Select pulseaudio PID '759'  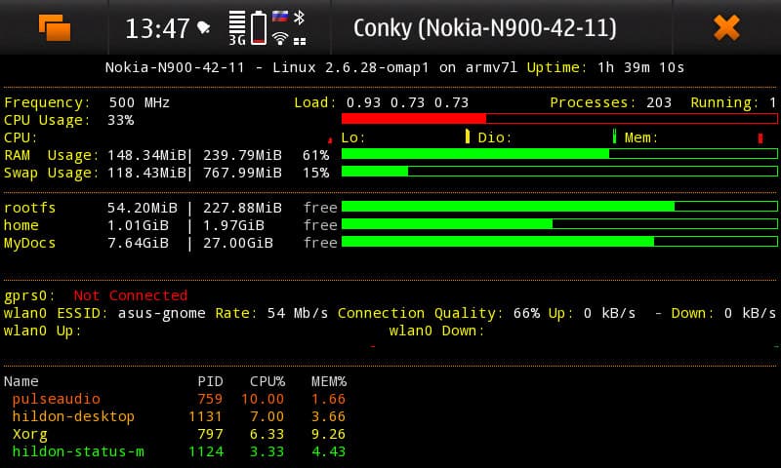(x=210, y=399)
